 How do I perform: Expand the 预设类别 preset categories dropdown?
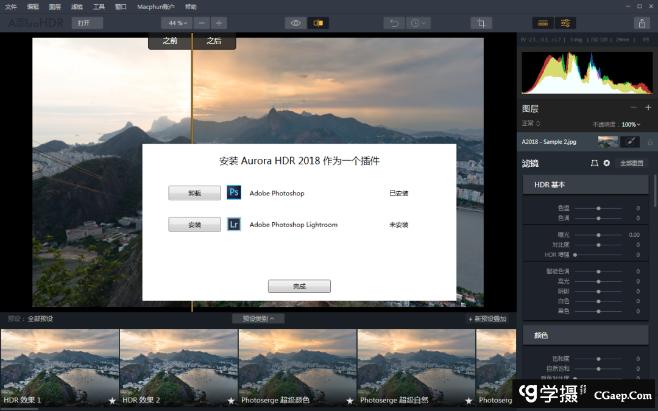(x=258, y=318)
